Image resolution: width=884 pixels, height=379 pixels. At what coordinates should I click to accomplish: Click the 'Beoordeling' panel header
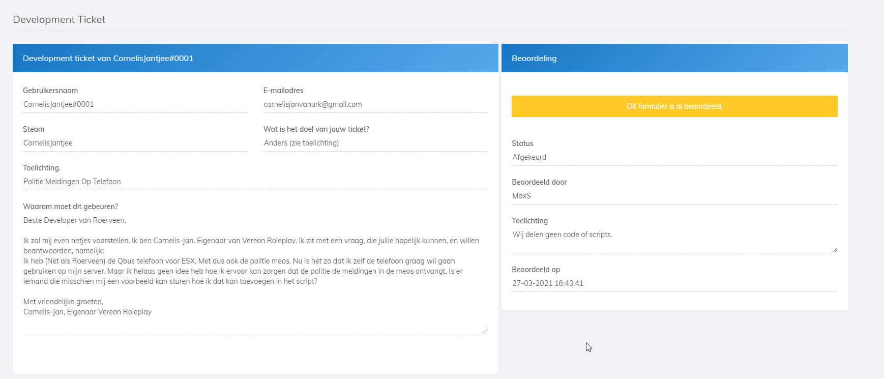pos(534,59)
